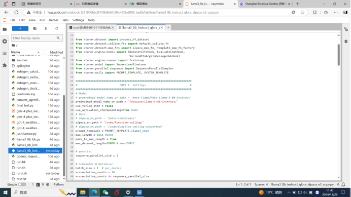Add new launcher tab with plus
This screenshot has height=197, width=351.
(168, 27)
